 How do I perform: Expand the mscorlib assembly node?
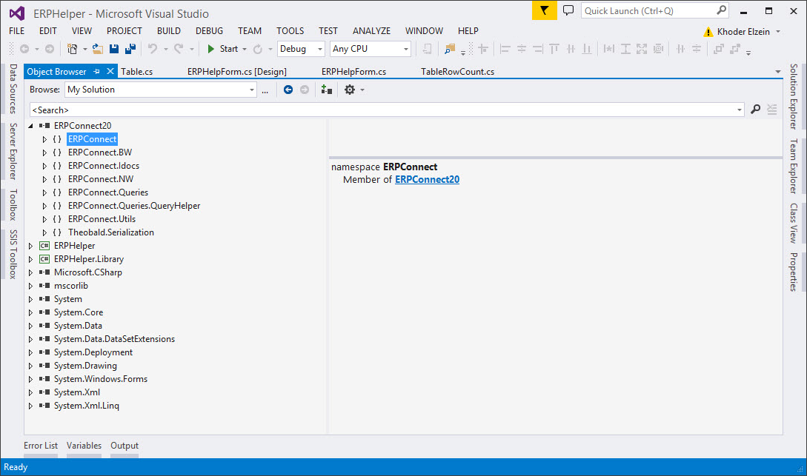pyautogui.click(x=30, y=286)
